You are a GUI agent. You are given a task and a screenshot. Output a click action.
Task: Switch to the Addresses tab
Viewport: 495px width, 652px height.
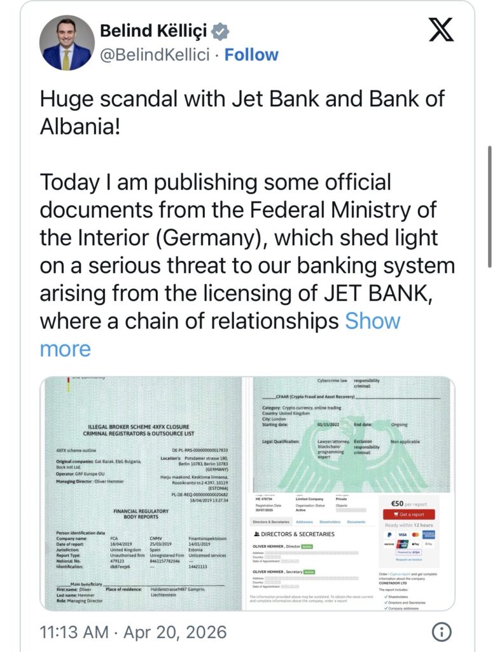point(304,521)
